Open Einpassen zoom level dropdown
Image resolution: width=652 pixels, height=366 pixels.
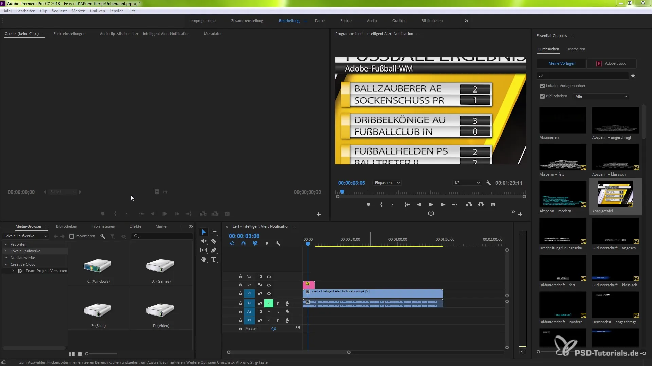coord(387,183)
